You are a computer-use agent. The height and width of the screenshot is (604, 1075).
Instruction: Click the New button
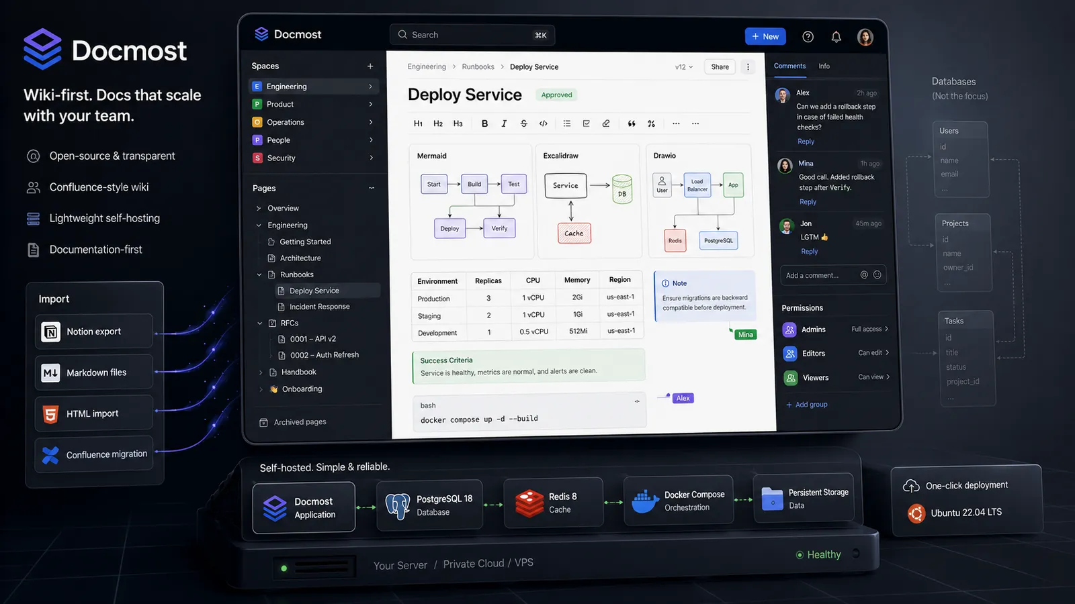(x=765, y=36)
